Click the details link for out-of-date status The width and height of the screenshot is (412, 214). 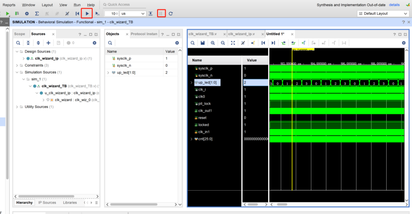pos(394,5)
